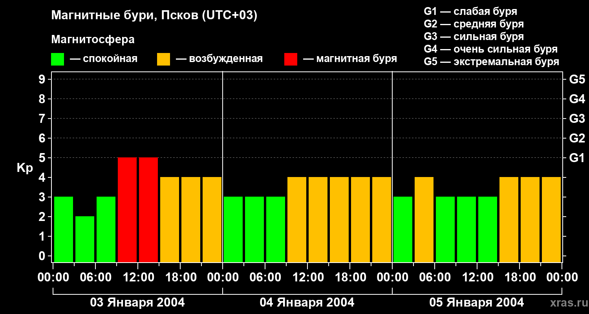Click the G1 label on right axis
Viewport: 589px width, 314px height.
coord(577,158)
